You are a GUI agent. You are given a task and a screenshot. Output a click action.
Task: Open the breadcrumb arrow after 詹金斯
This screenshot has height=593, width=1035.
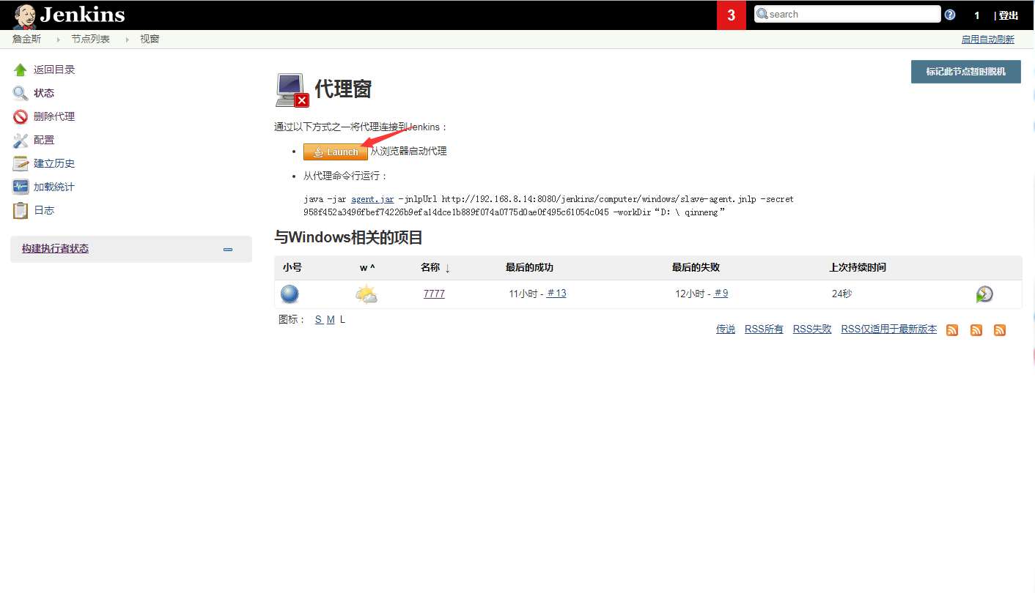click(x=58, y=40)
